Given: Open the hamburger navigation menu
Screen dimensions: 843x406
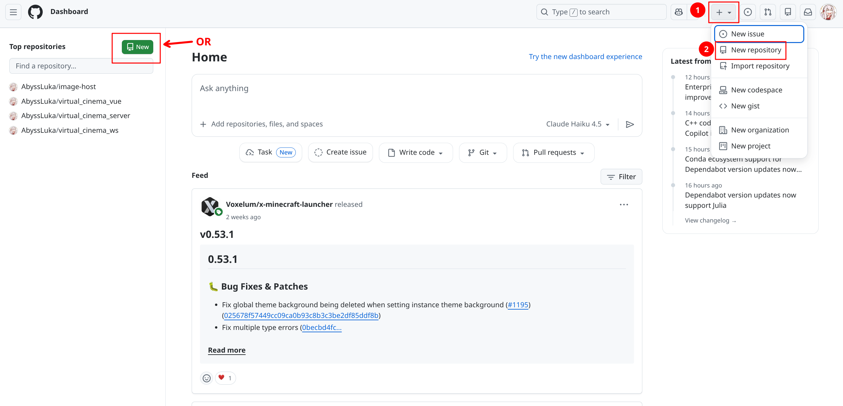Looking at the screenshot, I should click(13, 12).
